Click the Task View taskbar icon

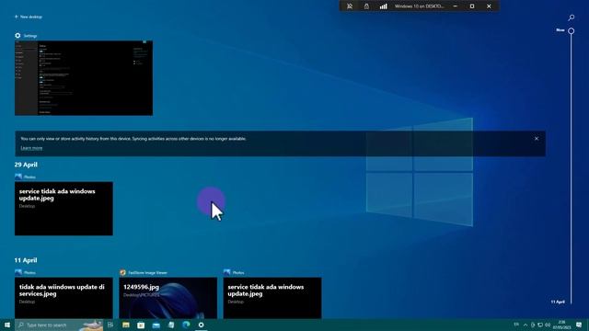(110, 325)
